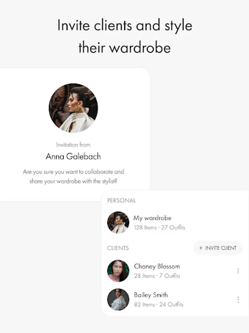Open client Bailey Smith's wardrobe by name

[151, 295]
